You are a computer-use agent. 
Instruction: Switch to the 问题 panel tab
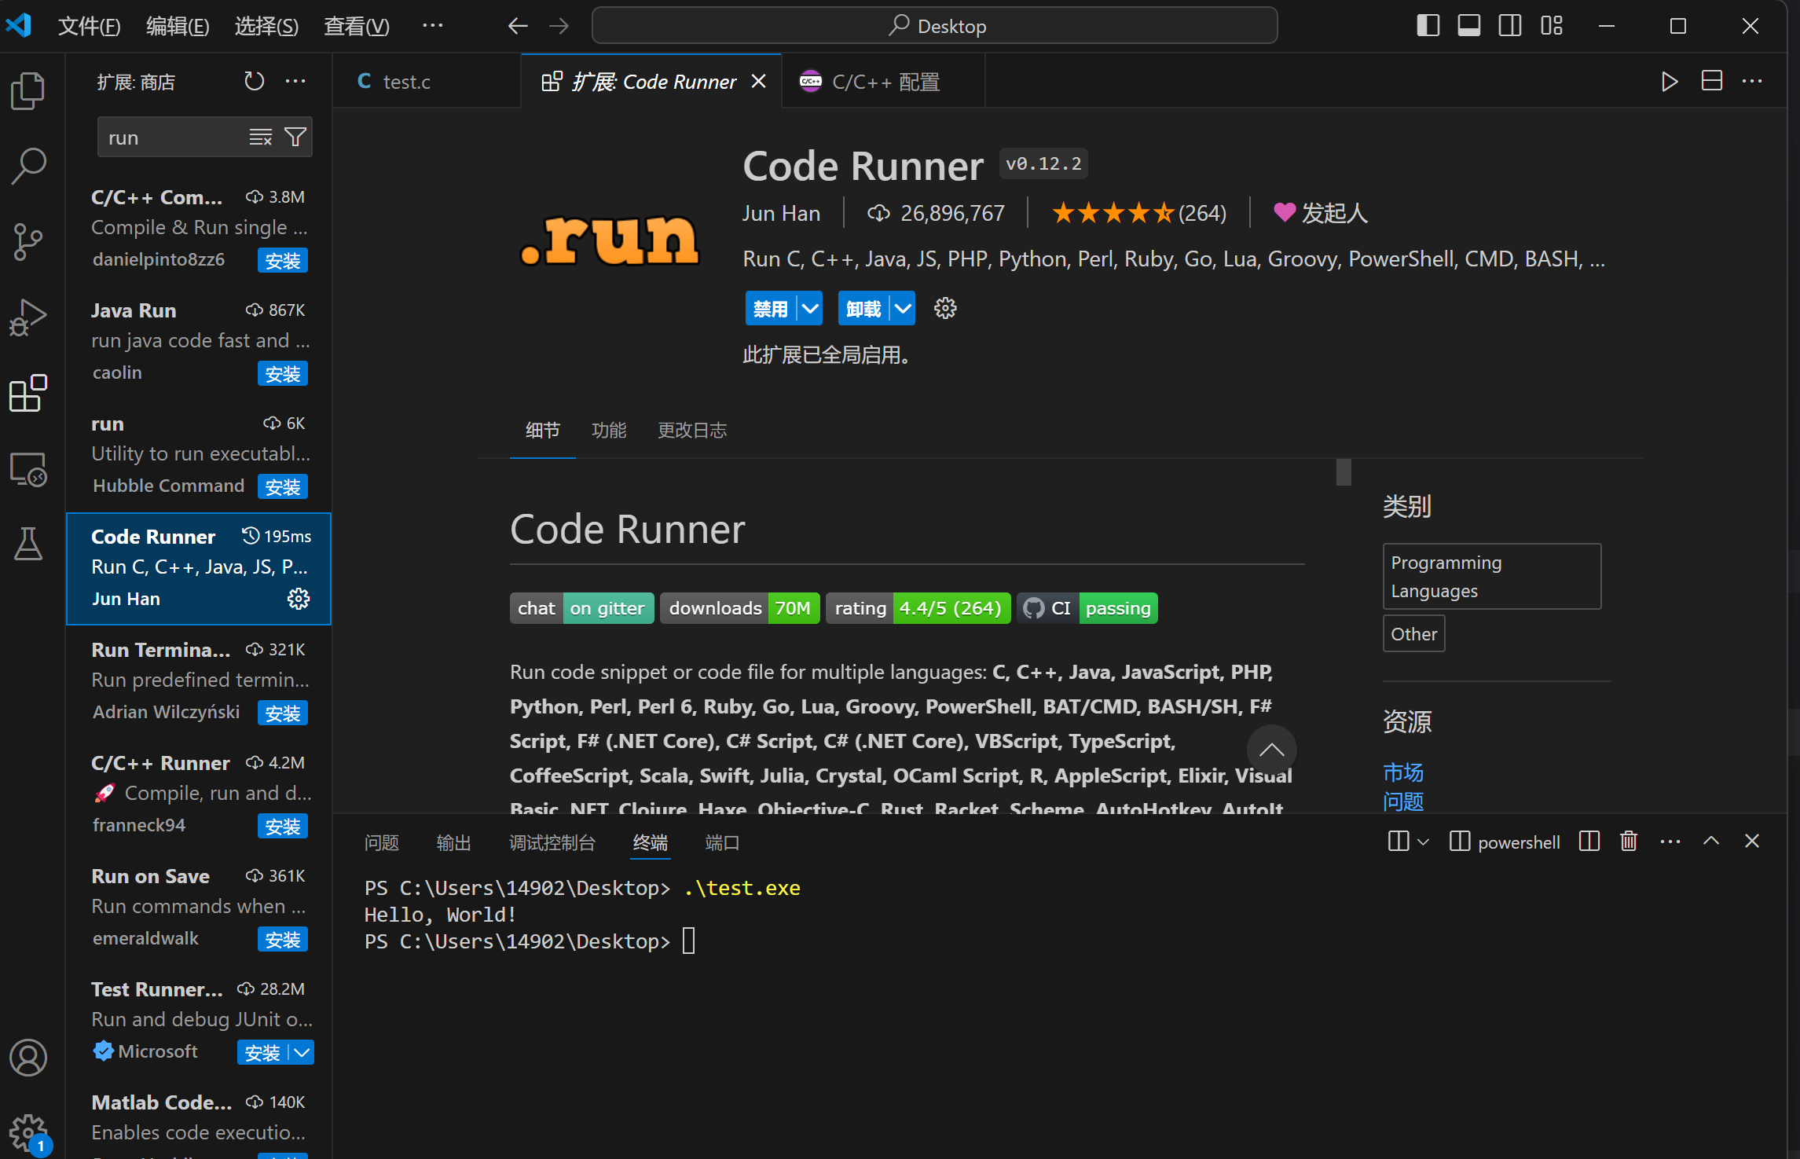[382, 842]
